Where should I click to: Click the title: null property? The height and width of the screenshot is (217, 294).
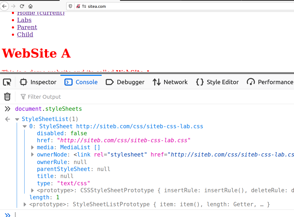coord(55,176)
